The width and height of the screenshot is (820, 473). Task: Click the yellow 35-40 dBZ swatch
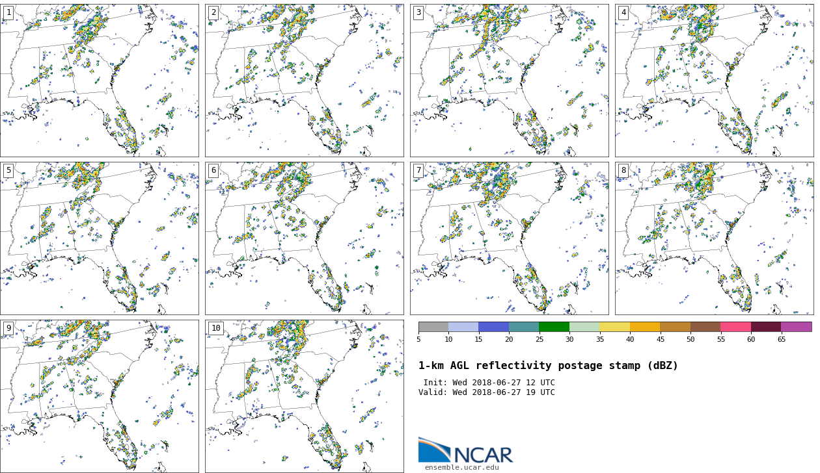tap(615, 327)
